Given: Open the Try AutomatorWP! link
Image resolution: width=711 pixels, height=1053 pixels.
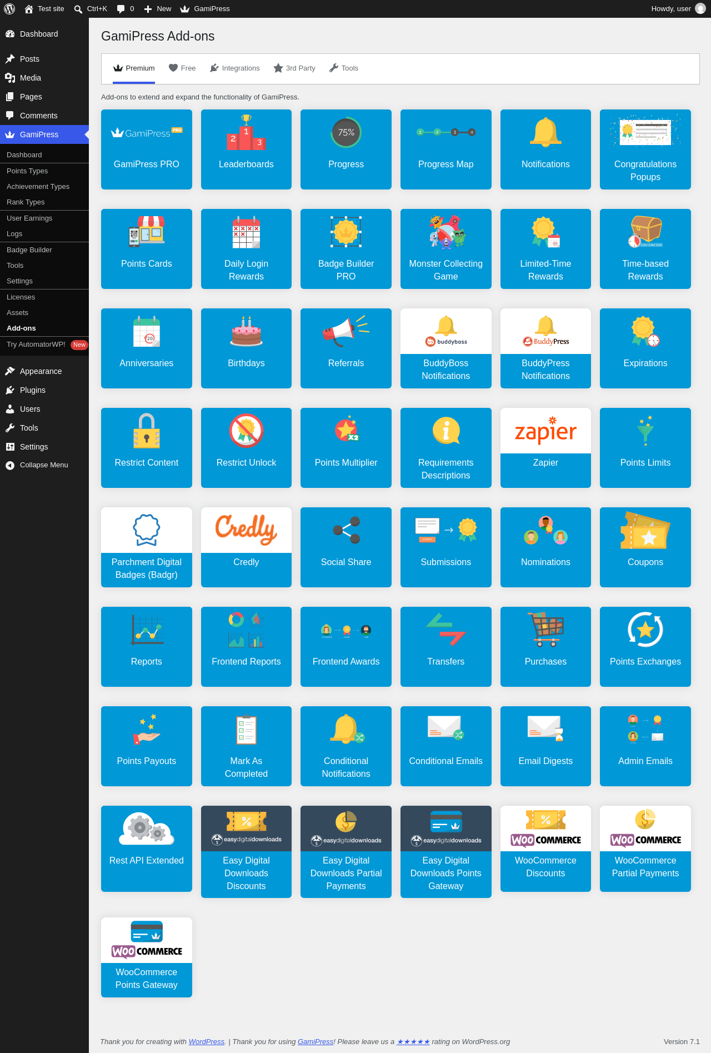Looking at the screenshot, I should (x=44, y=345).
